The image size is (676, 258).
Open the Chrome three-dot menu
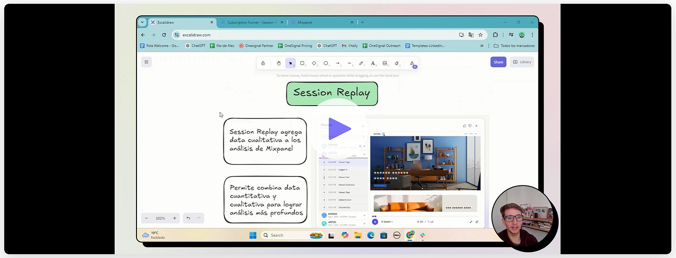point(532,35)
